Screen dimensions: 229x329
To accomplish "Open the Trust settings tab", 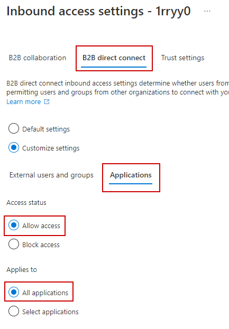I will [182, 58].
